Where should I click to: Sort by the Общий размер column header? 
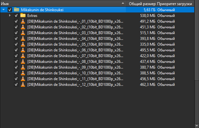click(x=142, y=4)
